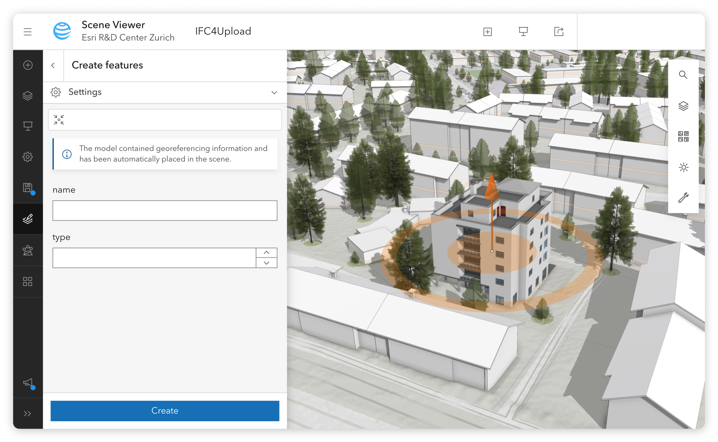Screen dimensions: 718x442
Task: Open the wrench tools icon on the right toolbar
Action: (683, 197)
